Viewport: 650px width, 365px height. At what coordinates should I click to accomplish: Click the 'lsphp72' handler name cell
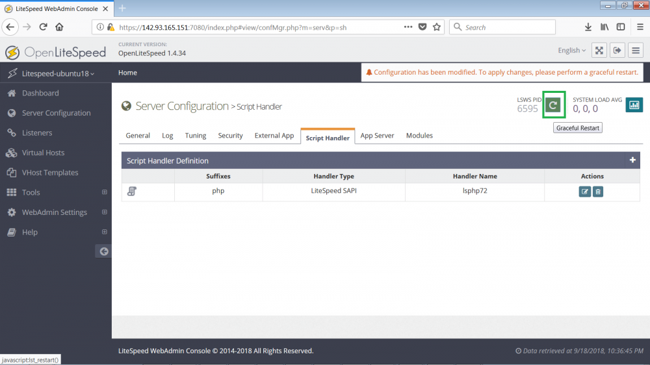click(x=474, y=192)
